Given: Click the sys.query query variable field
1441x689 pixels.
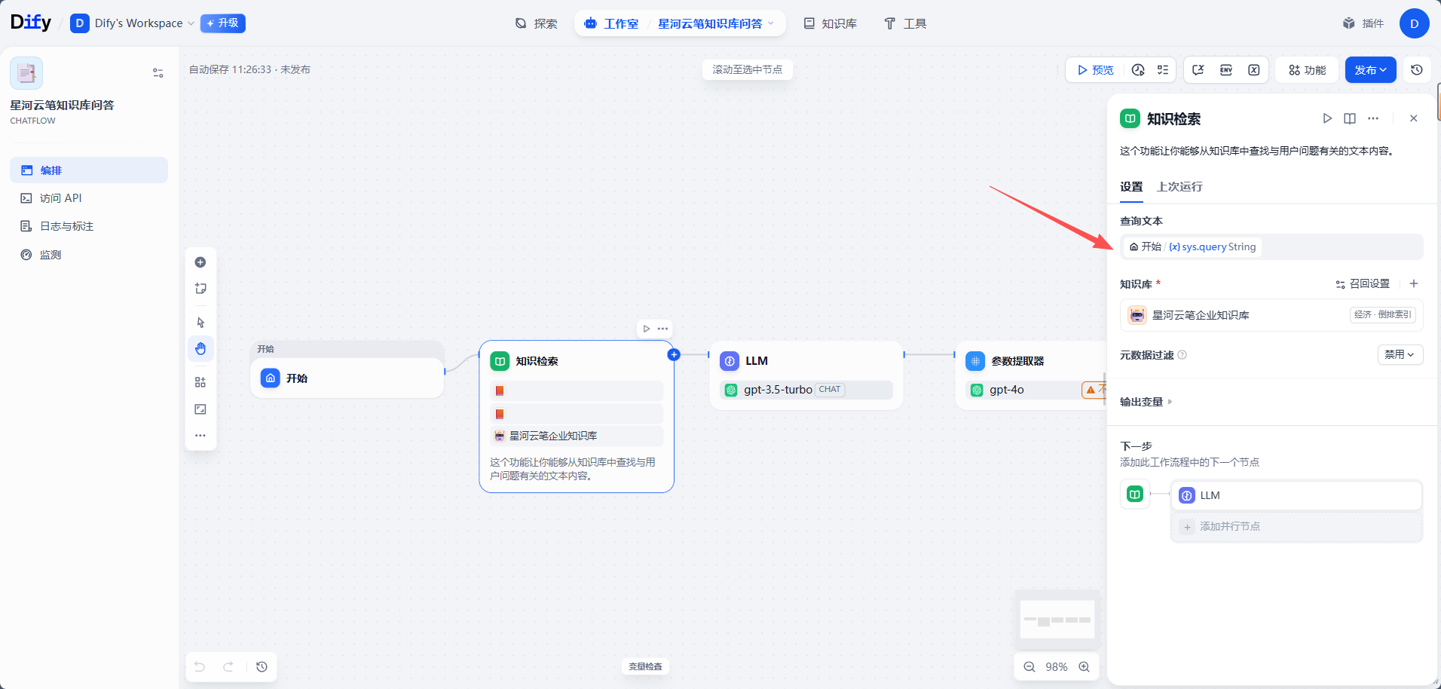Looking at the screenshot, I should [1271, 247].
